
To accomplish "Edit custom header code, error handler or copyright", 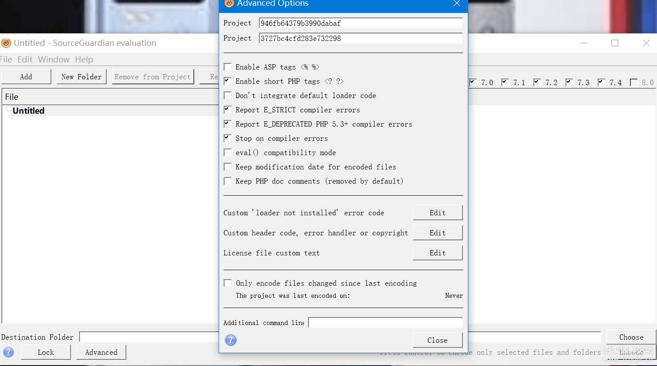I will pos(437,233).
